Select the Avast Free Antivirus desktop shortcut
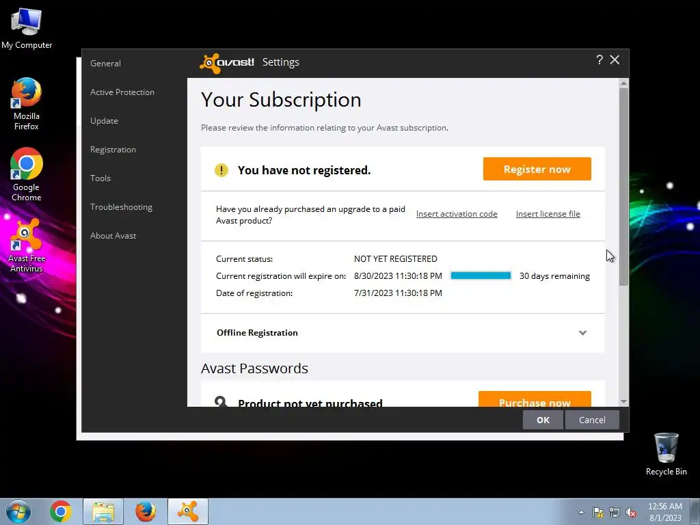 point(27,245)
